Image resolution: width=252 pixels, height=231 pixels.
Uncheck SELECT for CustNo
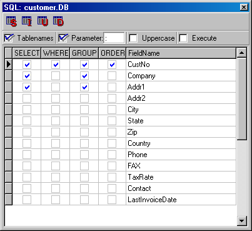click(27, 64)
